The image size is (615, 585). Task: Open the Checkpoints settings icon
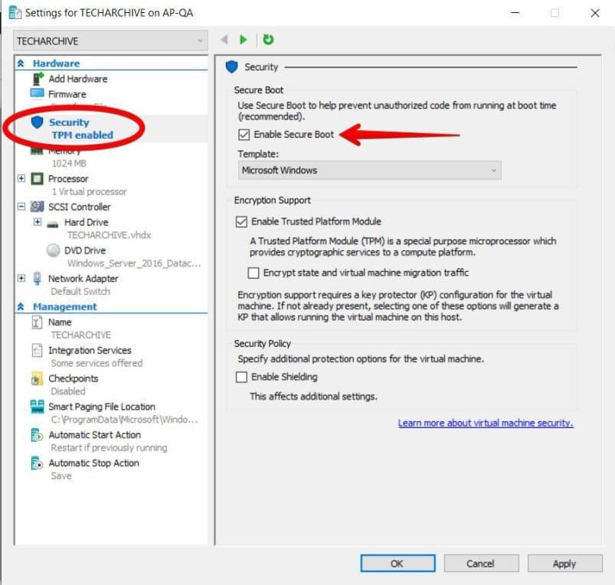37,378
